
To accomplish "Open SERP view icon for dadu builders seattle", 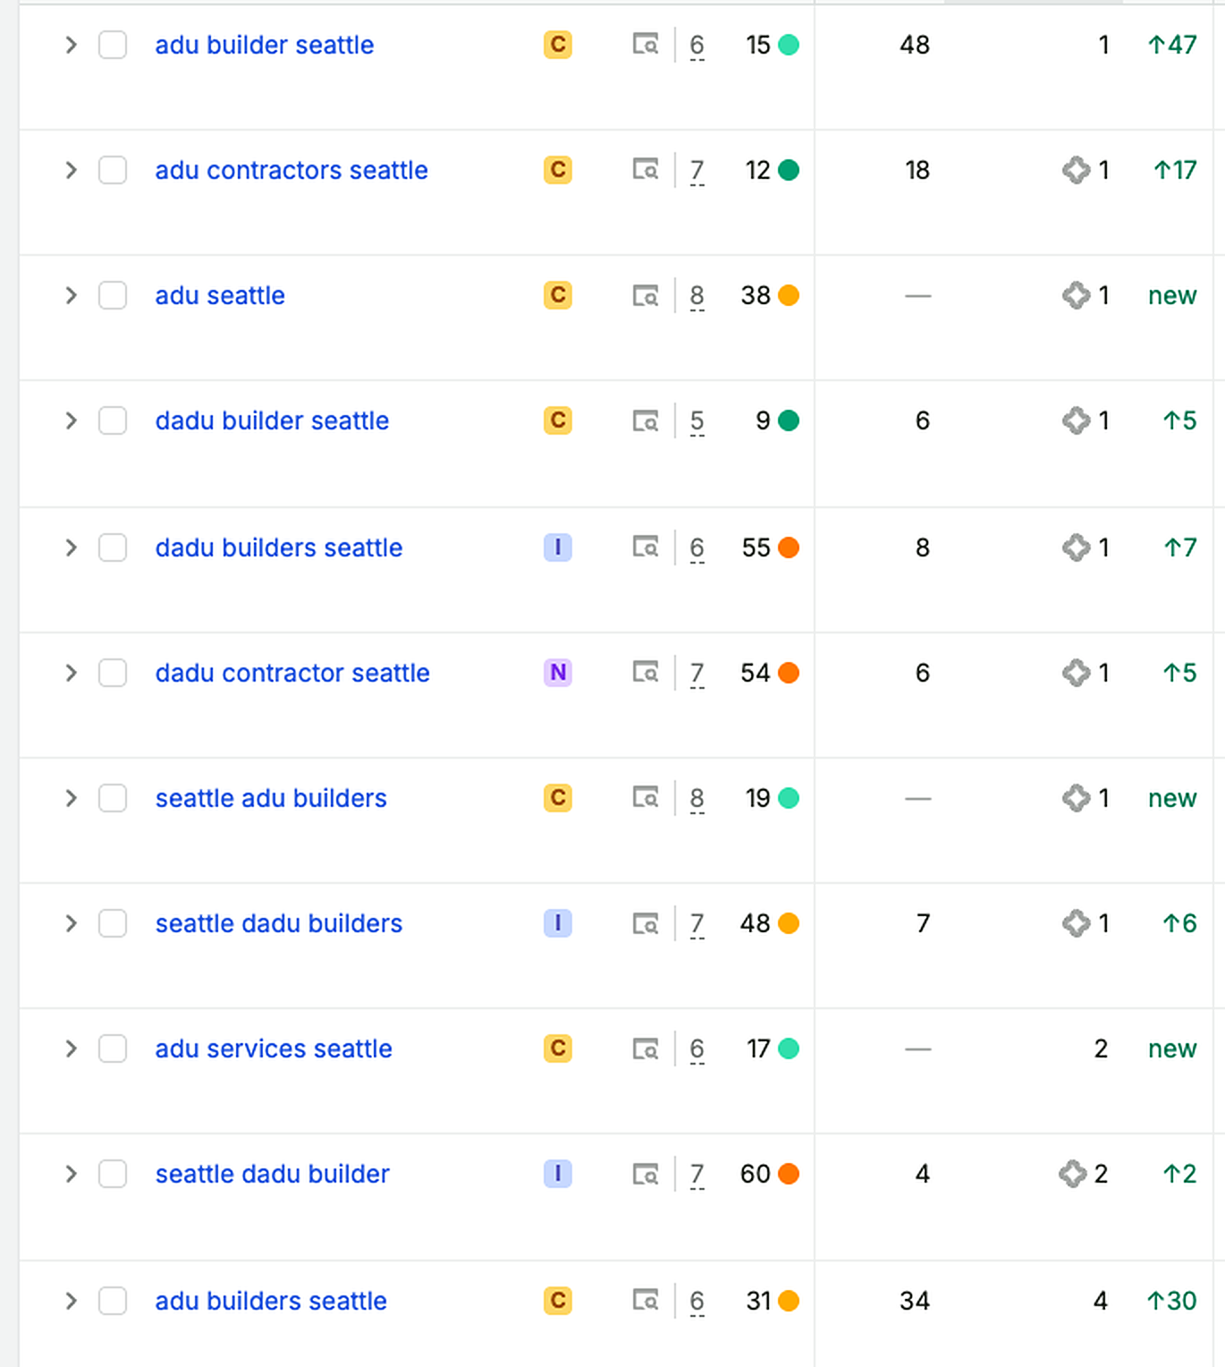I will 646,548.
